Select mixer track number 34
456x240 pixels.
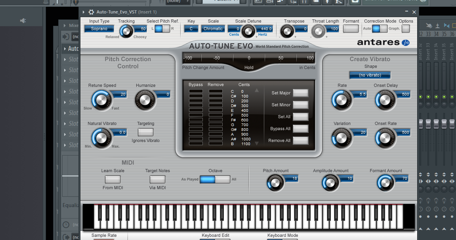pos(436,34)
